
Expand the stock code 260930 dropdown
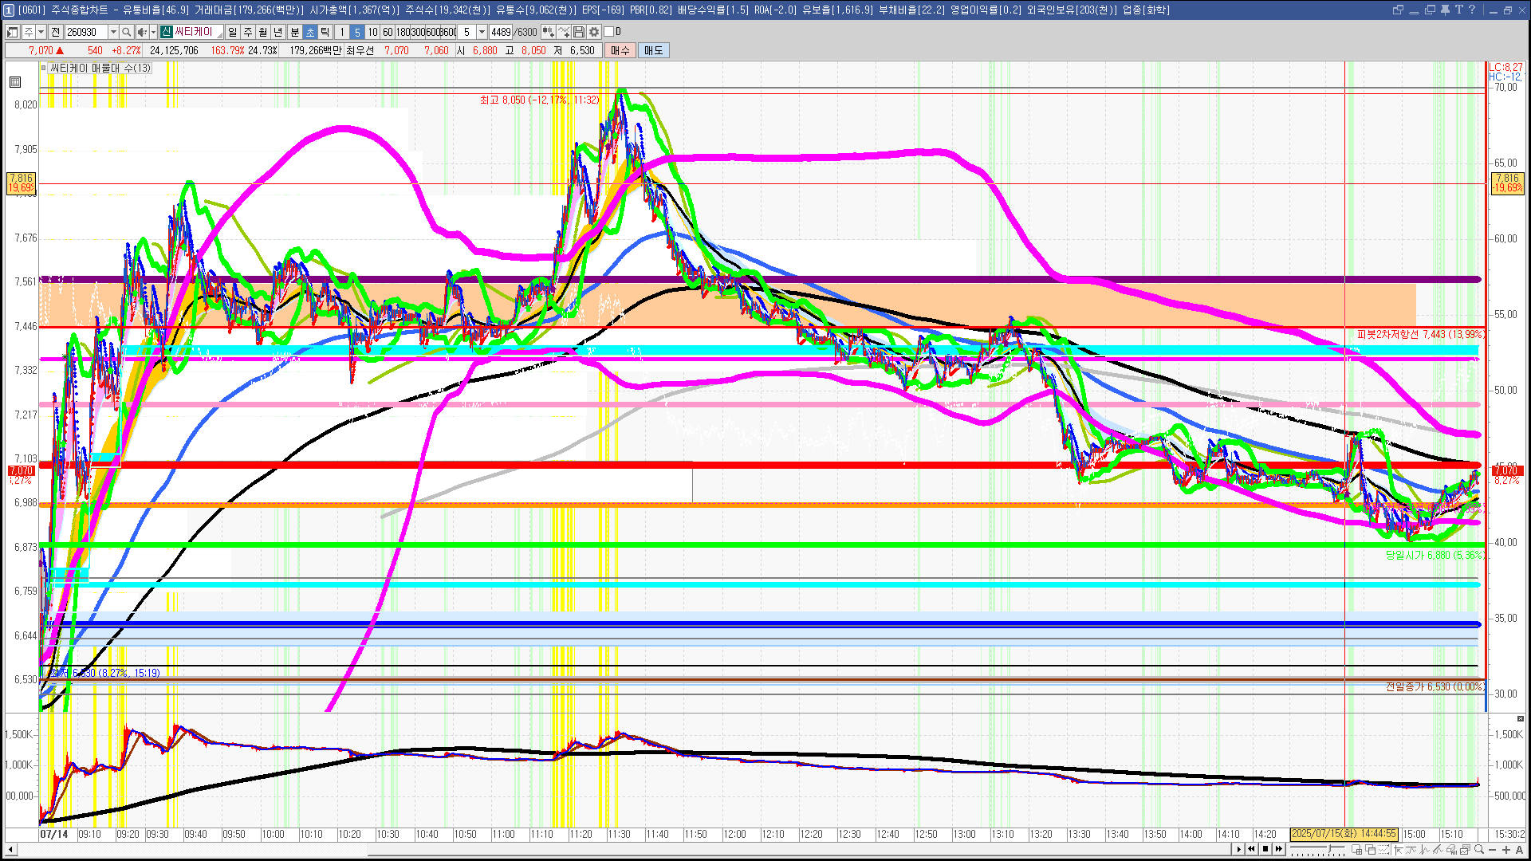click(x=113, y=32)
